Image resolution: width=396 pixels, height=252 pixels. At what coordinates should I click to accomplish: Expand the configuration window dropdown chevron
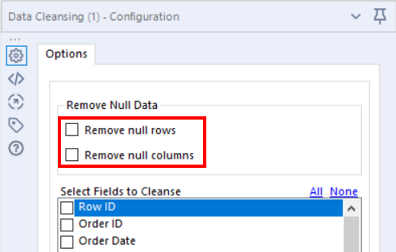[x=355, y=17]
